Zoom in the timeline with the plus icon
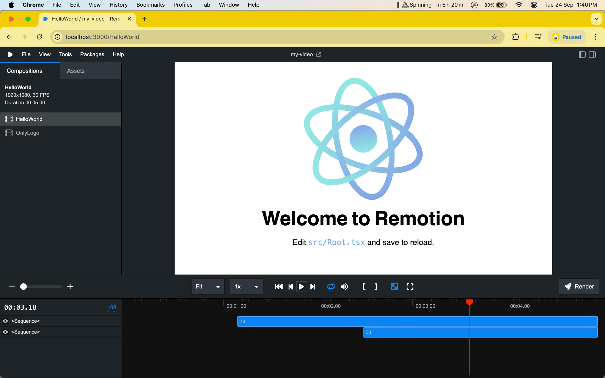This screenshot has height=378, width=605. [x=70, y=287]
